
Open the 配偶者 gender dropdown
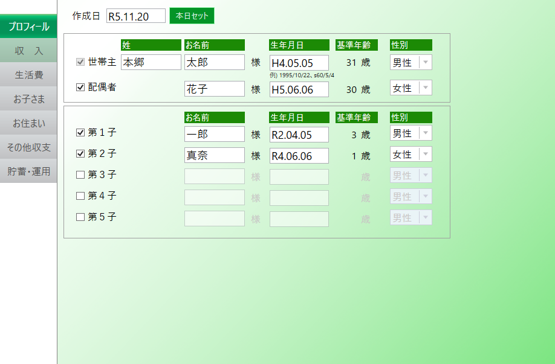click(425, 88)
